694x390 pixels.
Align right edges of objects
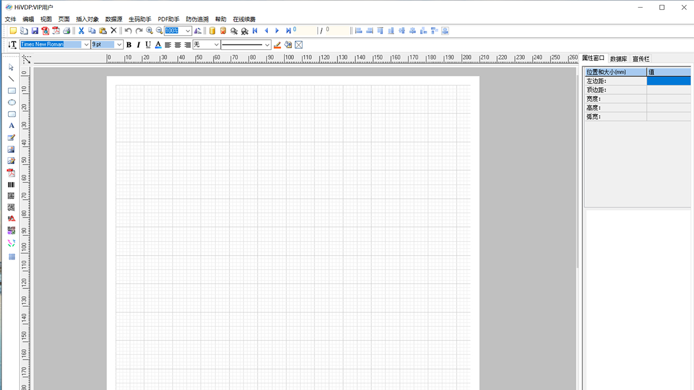[x=370, y=31]
